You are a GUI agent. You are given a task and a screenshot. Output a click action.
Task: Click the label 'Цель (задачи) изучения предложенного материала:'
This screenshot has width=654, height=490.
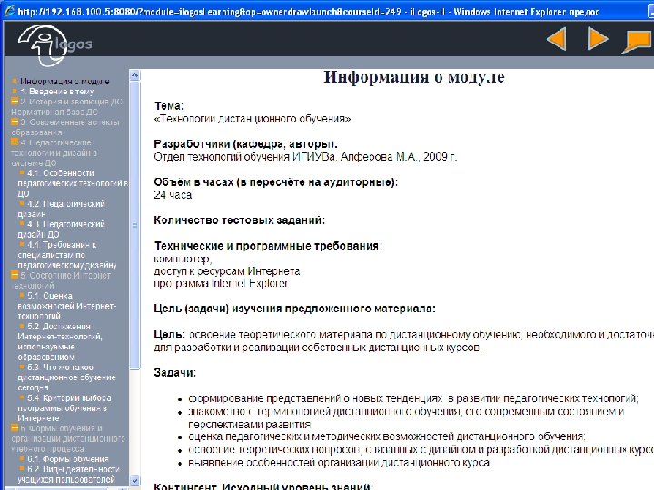click(x=295, y=309)
